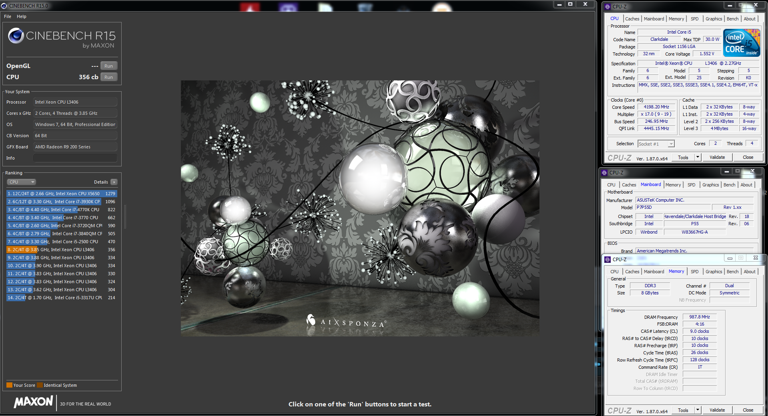Screen dimensions: 768x416
Task: Select ranking row Core i7-4770K score 822
Action: [62, 210]
